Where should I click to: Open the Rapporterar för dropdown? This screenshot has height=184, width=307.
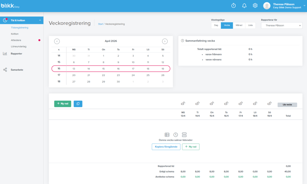coord(281,26)
